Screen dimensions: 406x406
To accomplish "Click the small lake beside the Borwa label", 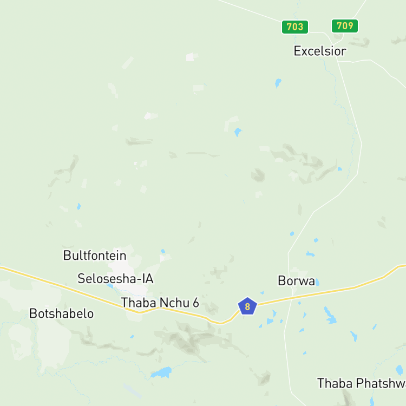I will pos(318,282).
